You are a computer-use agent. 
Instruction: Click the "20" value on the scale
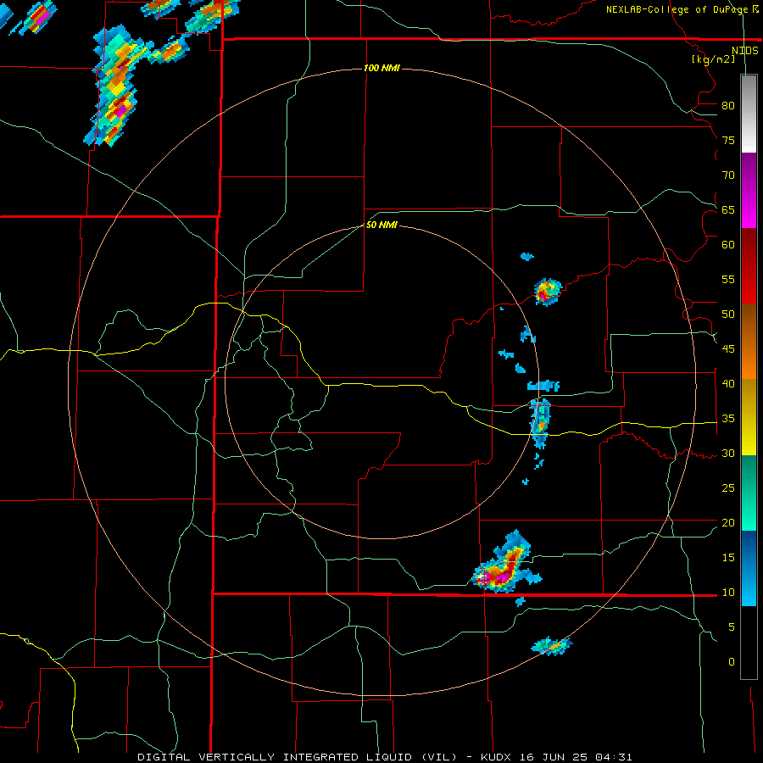(x=728, y=523)
